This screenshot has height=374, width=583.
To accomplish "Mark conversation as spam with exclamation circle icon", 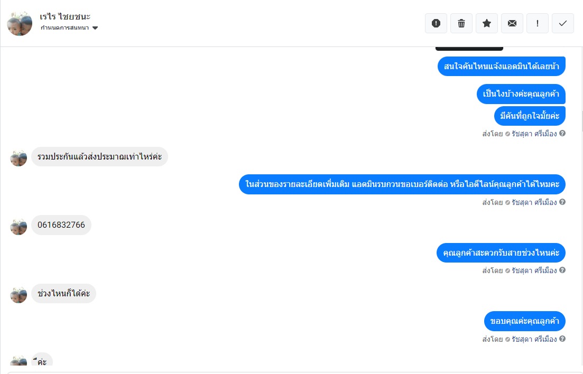I will (436, 23).
